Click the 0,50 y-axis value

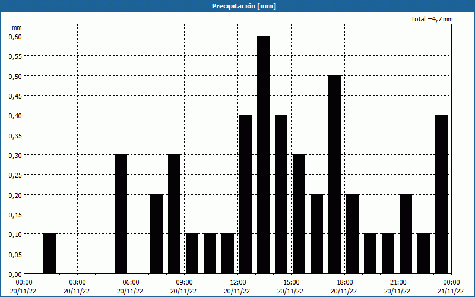(x=15, y=76)
